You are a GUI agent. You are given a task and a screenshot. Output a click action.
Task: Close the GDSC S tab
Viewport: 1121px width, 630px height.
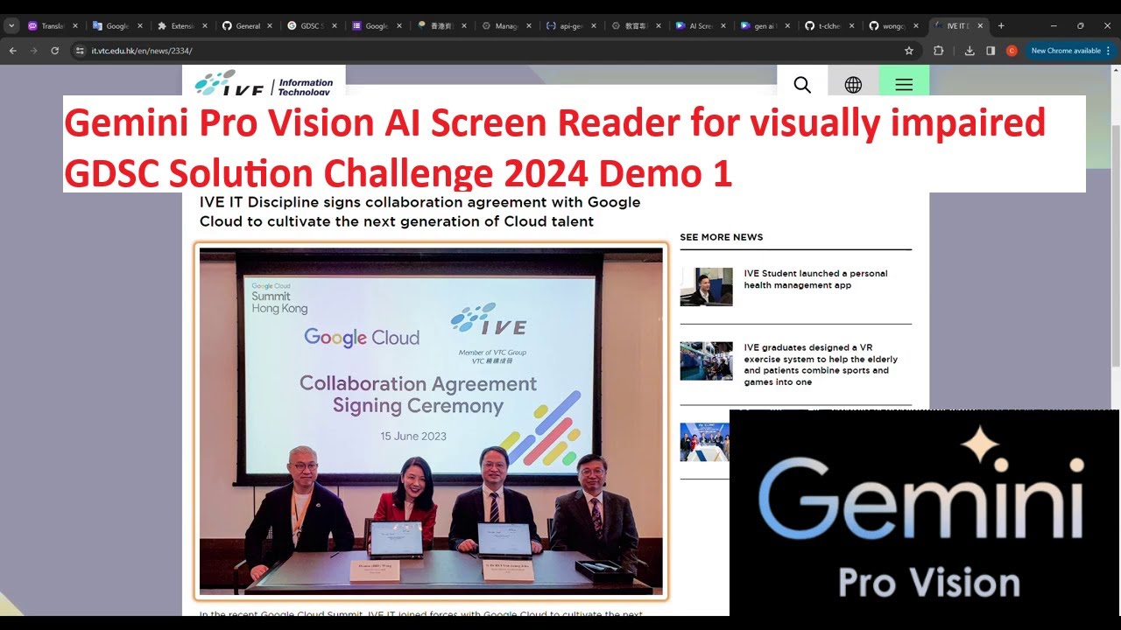click(x=335, y=26)
